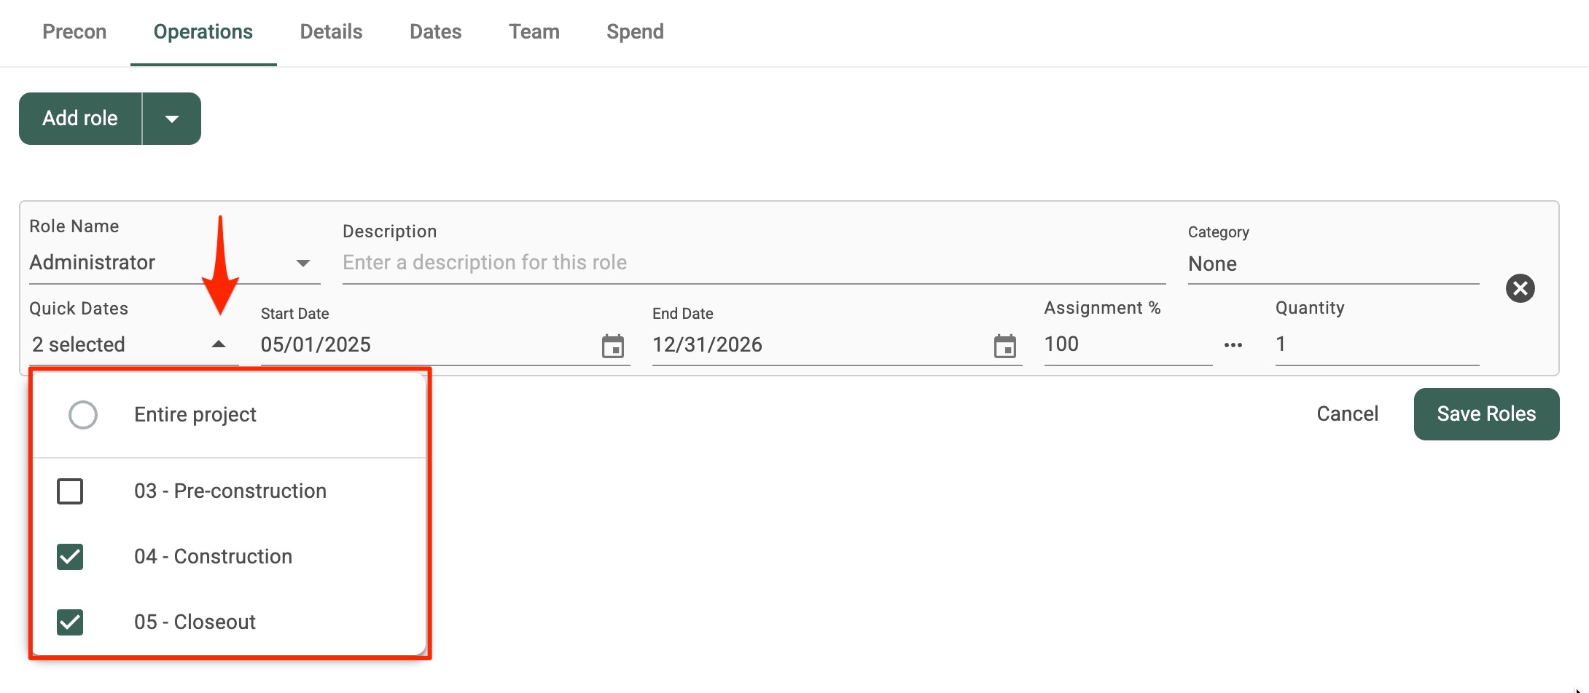Open the Team tab

534,32
